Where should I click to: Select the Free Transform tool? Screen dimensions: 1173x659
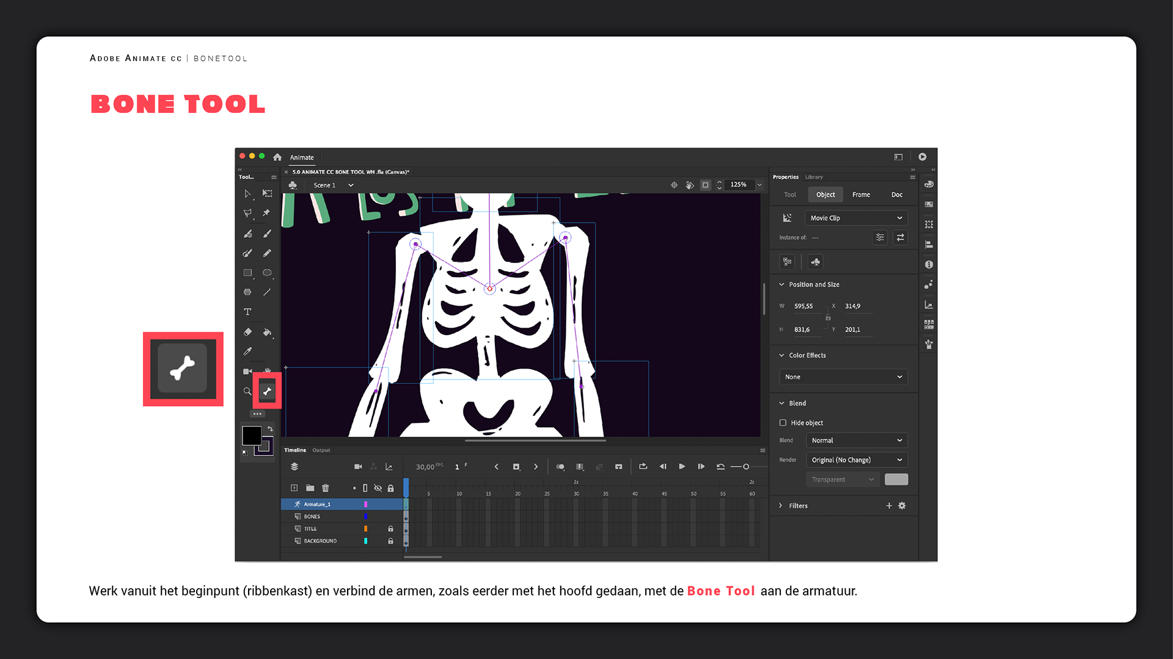coord(267,193)
